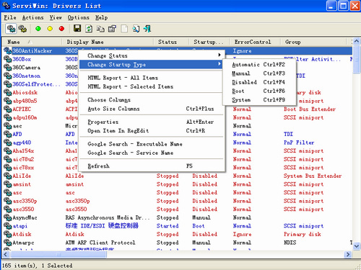Expand the Change Status submenu
The width and height of the screenshot is (361, 270).
152,55
